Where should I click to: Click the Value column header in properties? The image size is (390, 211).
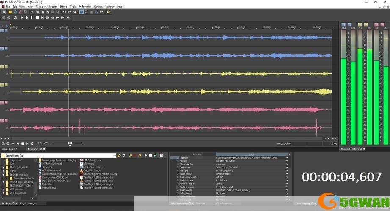pos(252,154)
